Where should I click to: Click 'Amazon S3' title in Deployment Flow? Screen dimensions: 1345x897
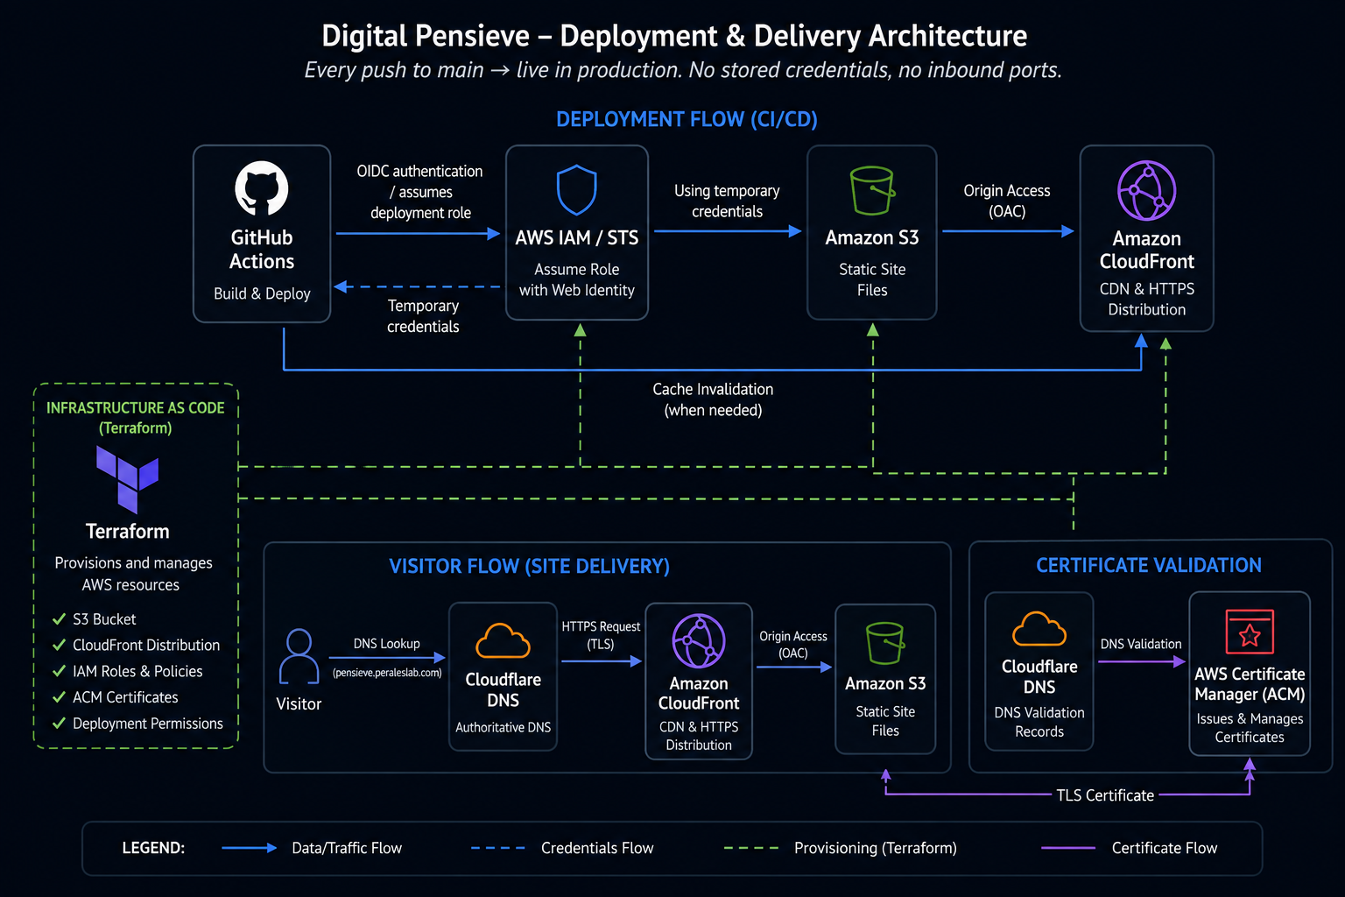coord(872,238)
